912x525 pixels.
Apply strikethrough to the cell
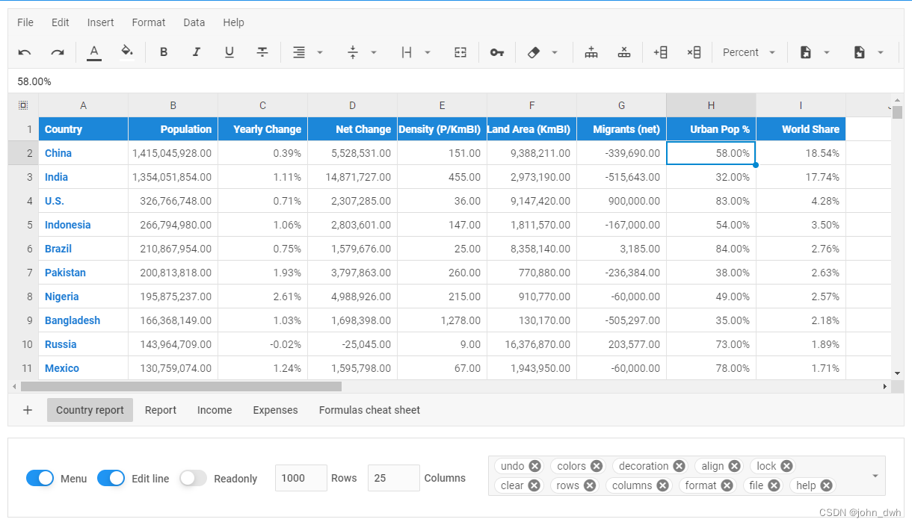[262, 52]
